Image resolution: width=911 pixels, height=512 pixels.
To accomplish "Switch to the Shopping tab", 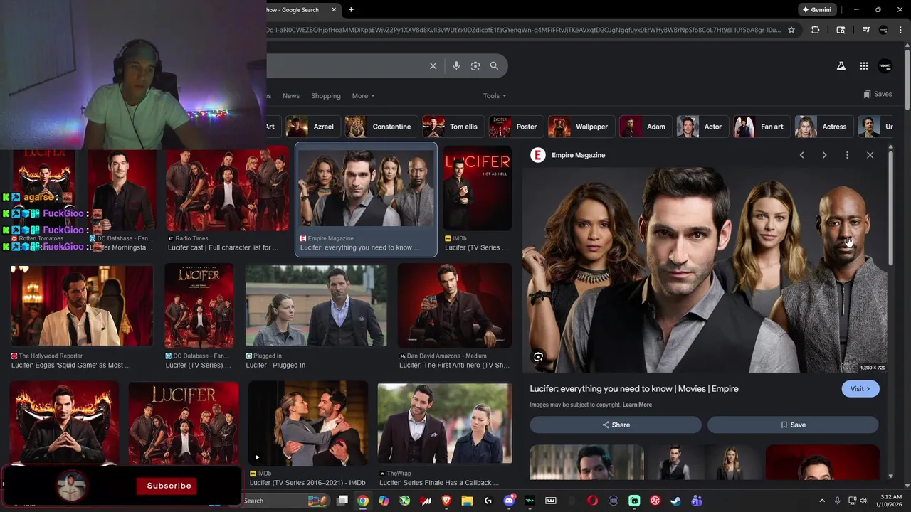I will point(326,96).
